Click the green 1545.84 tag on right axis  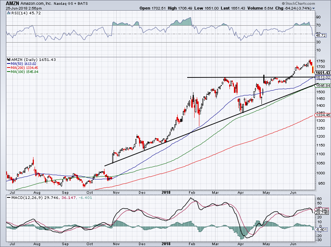point(323,86)
